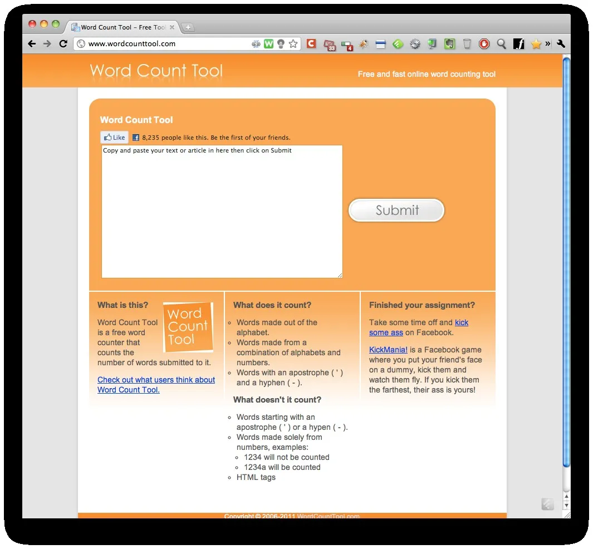The image size is (593, 549).
Task: Follow the 'kick some ass' link
Action: click(419, 327)
